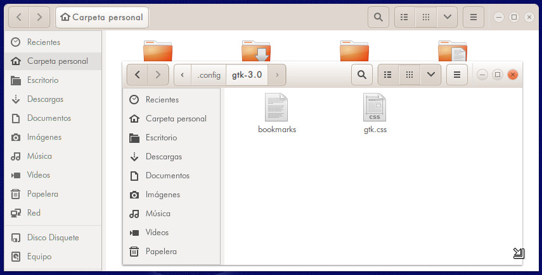542x275 pixels.
Task: Open Documentos in gtk-3.0 window sidebar
Action: 171,175
